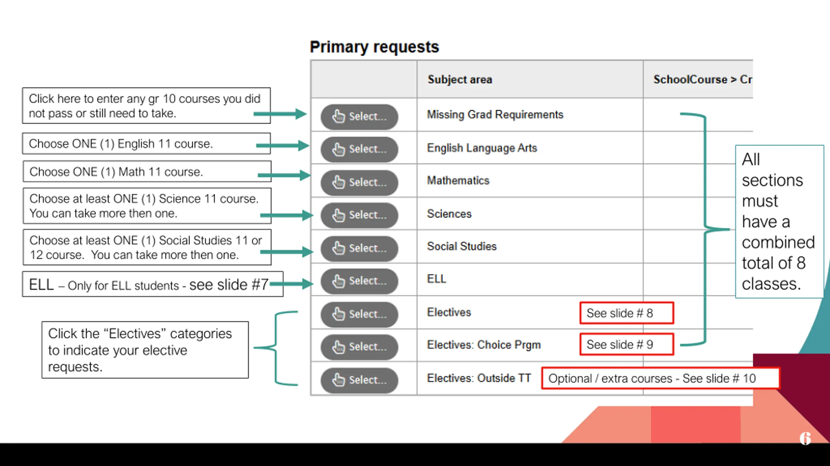Click Select button for Electives row

tap(359, 314)
